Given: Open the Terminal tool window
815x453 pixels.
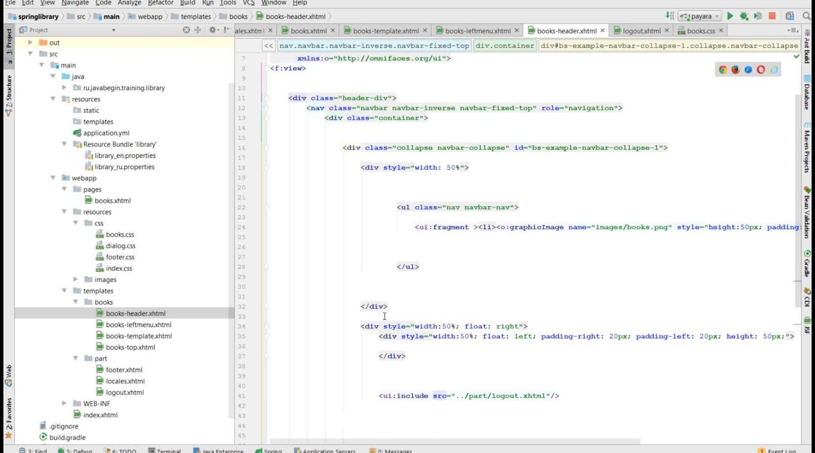Looking at the screenshot, I should [x=165, y=451].
